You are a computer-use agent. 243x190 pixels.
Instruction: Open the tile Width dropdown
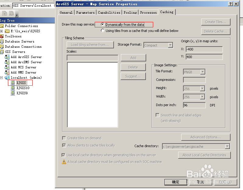point(202,97)
